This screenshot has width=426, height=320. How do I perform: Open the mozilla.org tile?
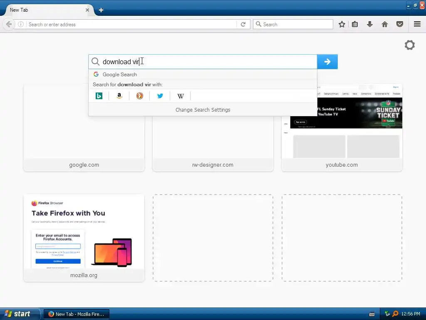[x=84, y=238]
